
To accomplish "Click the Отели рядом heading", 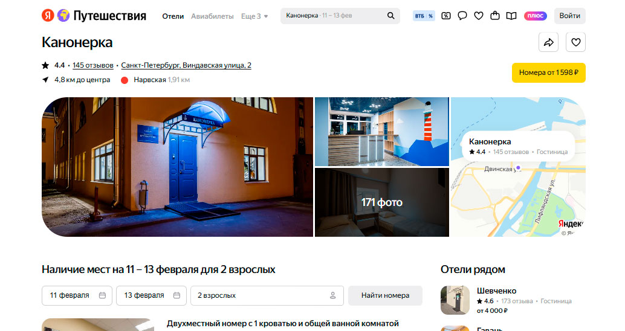I will tap(473, 269).
